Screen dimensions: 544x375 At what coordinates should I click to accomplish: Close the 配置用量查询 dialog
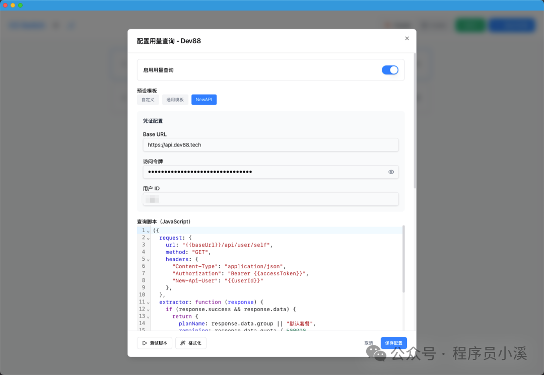pos(406,38)
